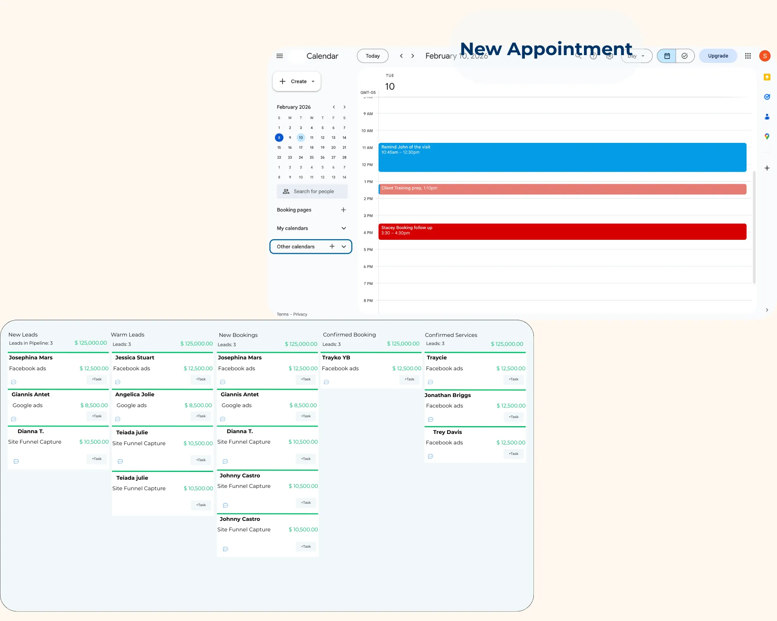Open Contacts side panel icon
The height and width of the screenshot is (621, 777).
pyautogui.click(x=767, y=116)
